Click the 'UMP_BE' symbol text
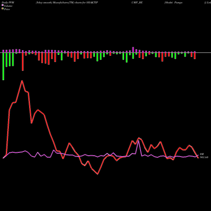Image resolution: width=211 pixels, height=211 pixels. pyautogui.click(x=137, y=3)
